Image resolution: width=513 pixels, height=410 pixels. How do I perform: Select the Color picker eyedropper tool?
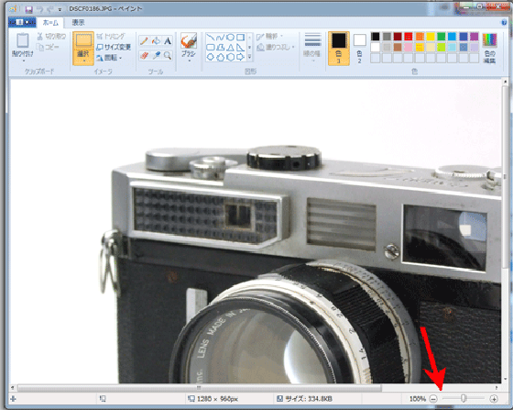click(156, 55)
